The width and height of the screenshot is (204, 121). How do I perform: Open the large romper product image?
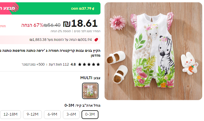tap(153, 51)
